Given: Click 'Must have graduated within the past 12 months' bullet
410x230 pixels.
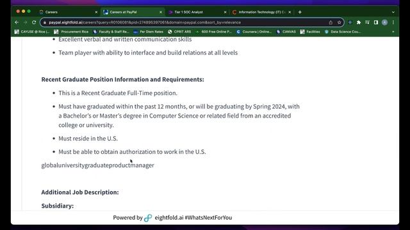Looking at the screenshot, I should point(179,116).
